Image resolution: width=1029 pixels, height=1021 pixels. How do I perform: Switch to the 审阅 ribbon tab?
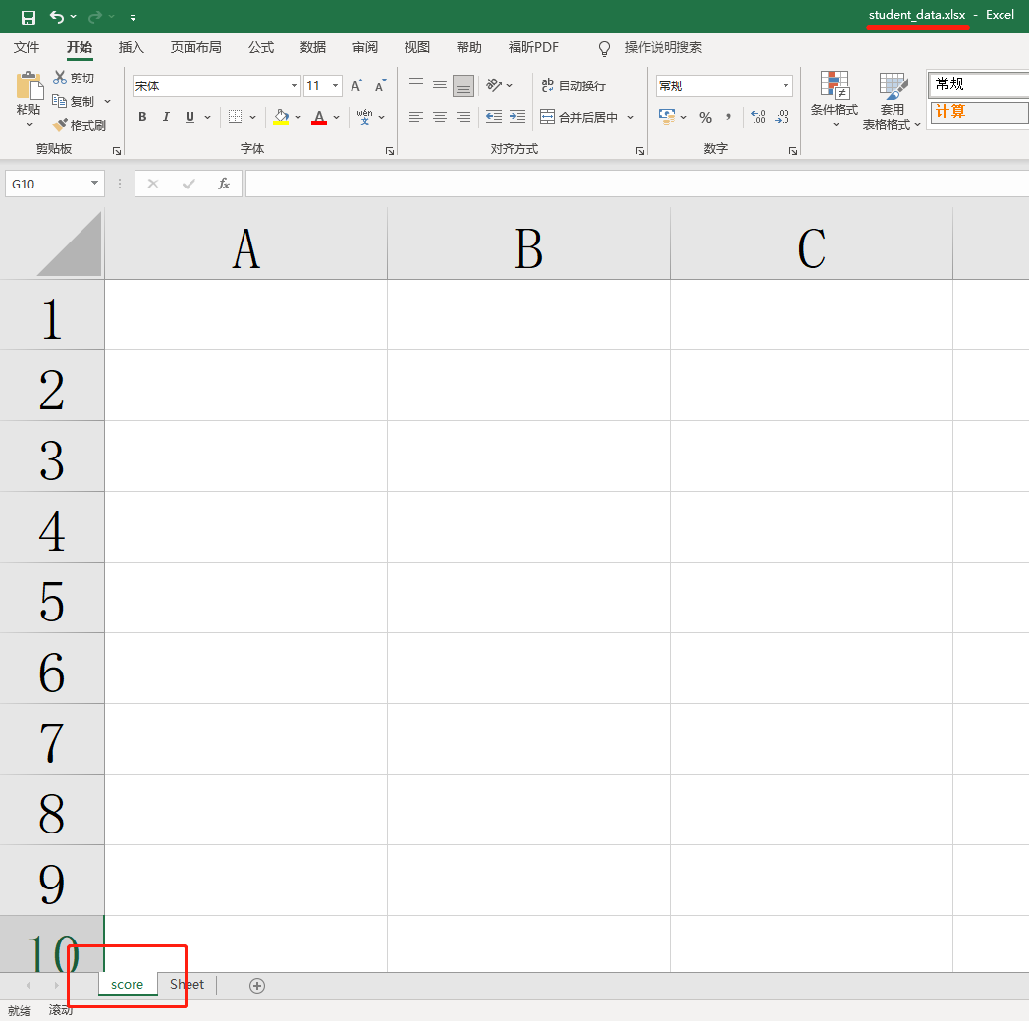coord(365,47)
